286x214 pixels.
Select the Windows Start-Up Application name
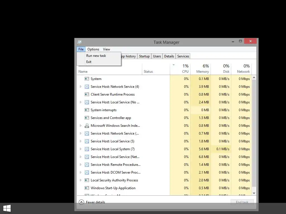click(x=113, y=188)
